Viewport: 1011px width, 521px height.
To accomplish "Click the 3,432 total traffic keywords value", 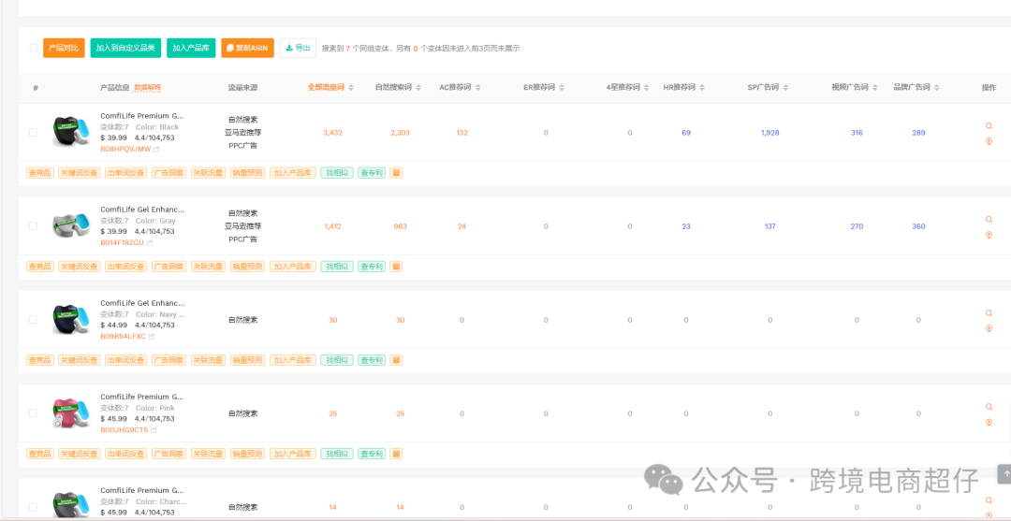I will coord(332,133).
